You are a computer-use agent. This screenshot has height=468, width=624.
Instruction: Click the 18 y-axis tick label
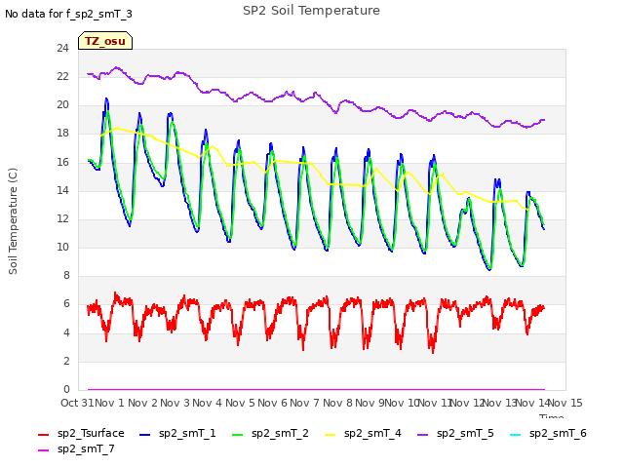point(62,134)
